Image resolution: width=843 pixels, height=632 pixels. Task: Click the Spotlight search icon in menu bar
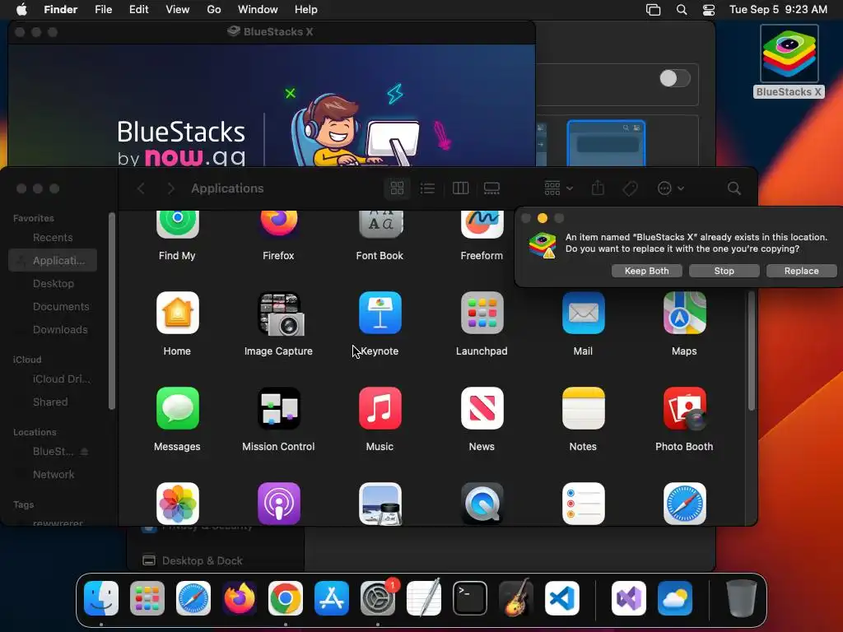click(681, 10)
